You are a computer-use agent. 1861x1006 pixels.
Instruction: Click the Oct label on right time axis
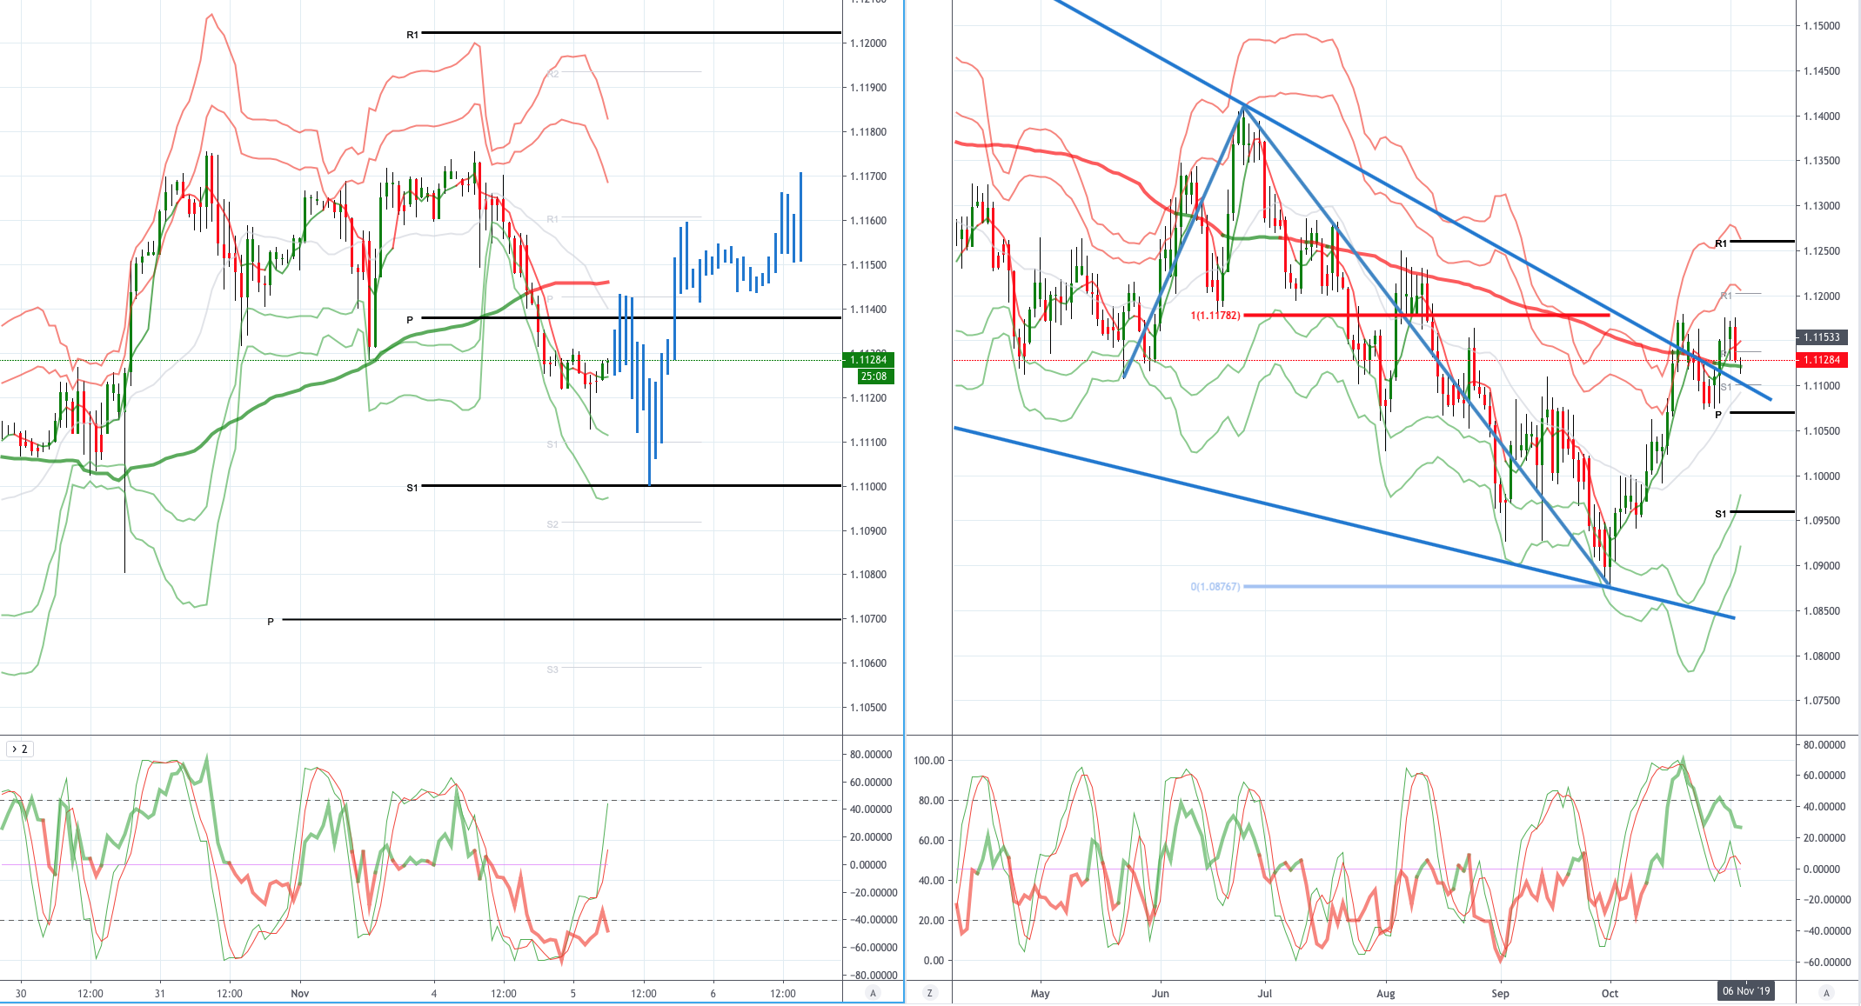pos(1610,993)
